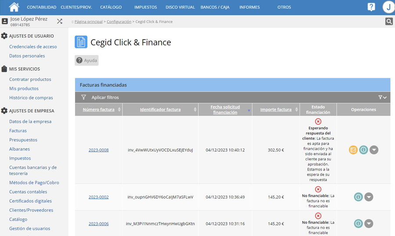Click the Cegid Click & Finance document icon
This screenshot has height=236, width=395.
(x=81, y=42)
